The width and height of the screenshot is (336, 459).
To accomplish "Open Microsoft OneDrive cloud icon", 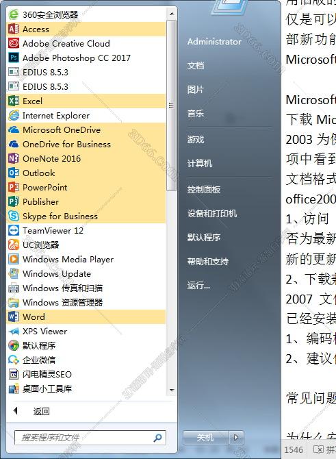I will point(14,129).
